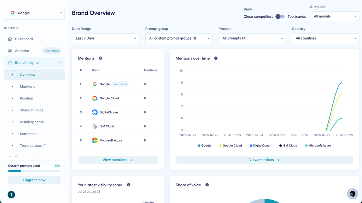This screenshot has width=362, height=203.
Task: Click View mentions under Mentions table
Action: click(118, 160)
